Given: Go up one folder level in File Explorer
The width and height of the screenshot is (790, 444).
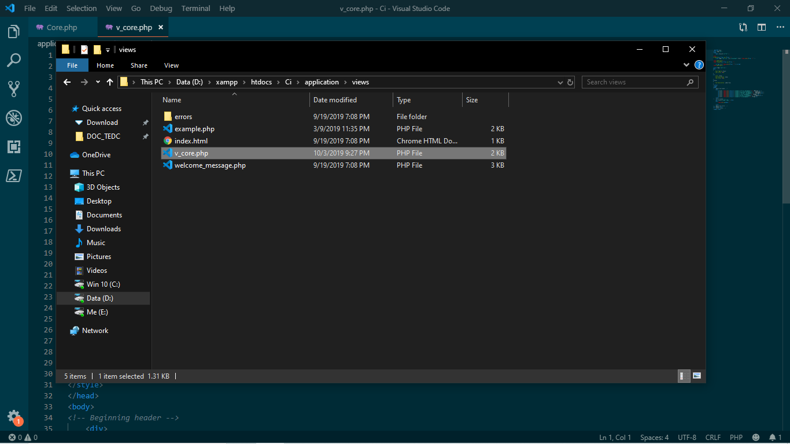Looking at the screenshot, I should (110, 82).
